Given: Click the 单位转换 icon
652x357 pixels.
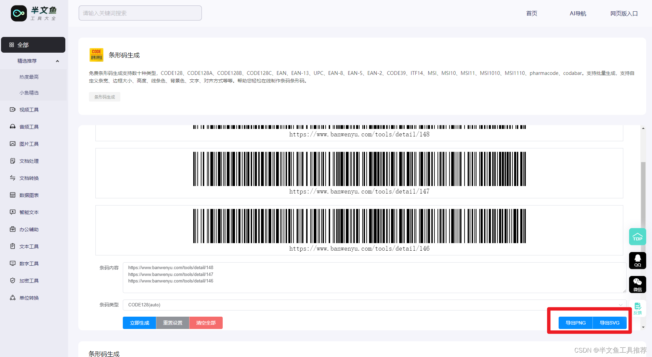Looking at the screenshot, I should [x=13, y=297].
